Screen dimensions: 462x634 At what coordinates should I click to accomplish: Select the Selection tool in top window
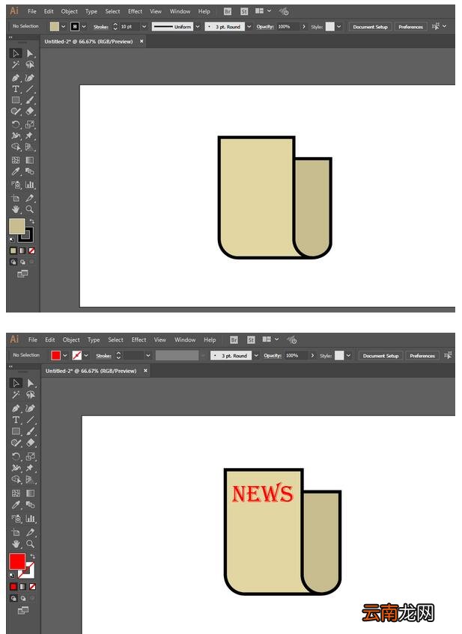[x=16, y=53]
